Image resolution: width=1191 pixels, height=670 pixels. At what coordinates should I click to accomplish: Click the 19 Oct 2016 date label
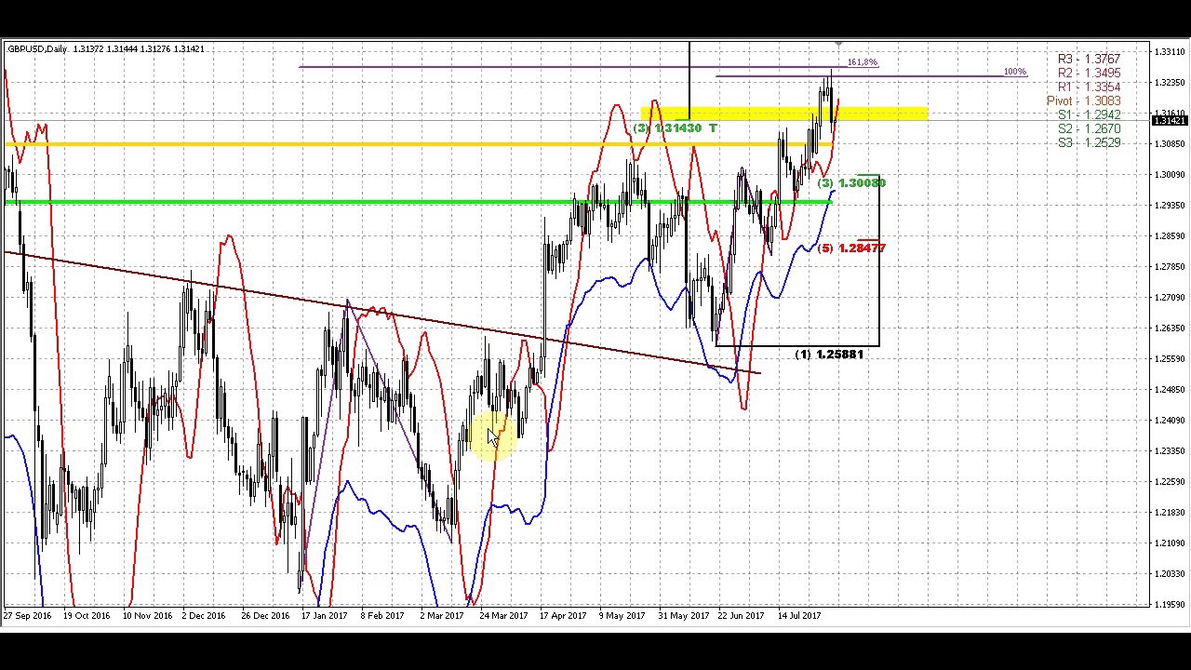tap(87, 616)
